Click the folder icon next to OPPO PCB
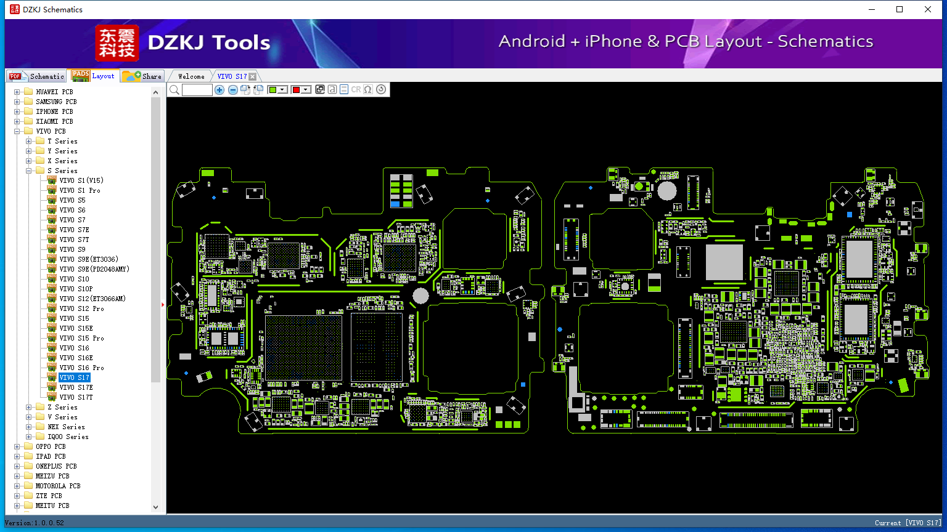 point(28,446)
